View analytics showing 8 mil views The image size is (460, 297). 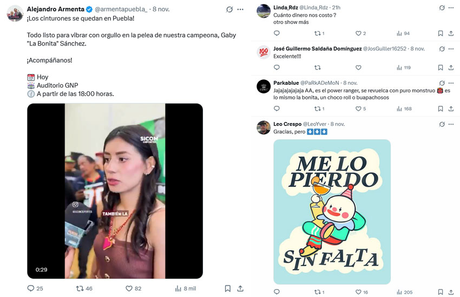178,288
